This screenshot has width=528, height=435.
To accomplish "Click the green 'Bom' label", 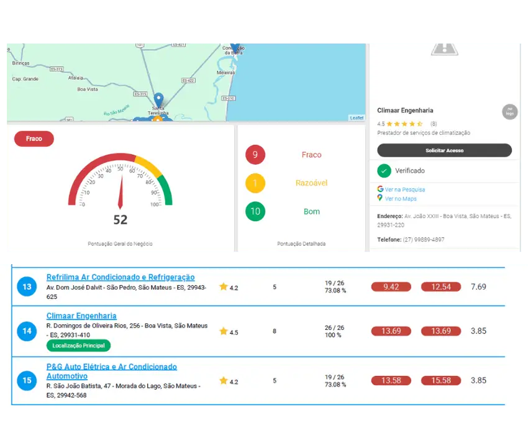I will (312, 212).
